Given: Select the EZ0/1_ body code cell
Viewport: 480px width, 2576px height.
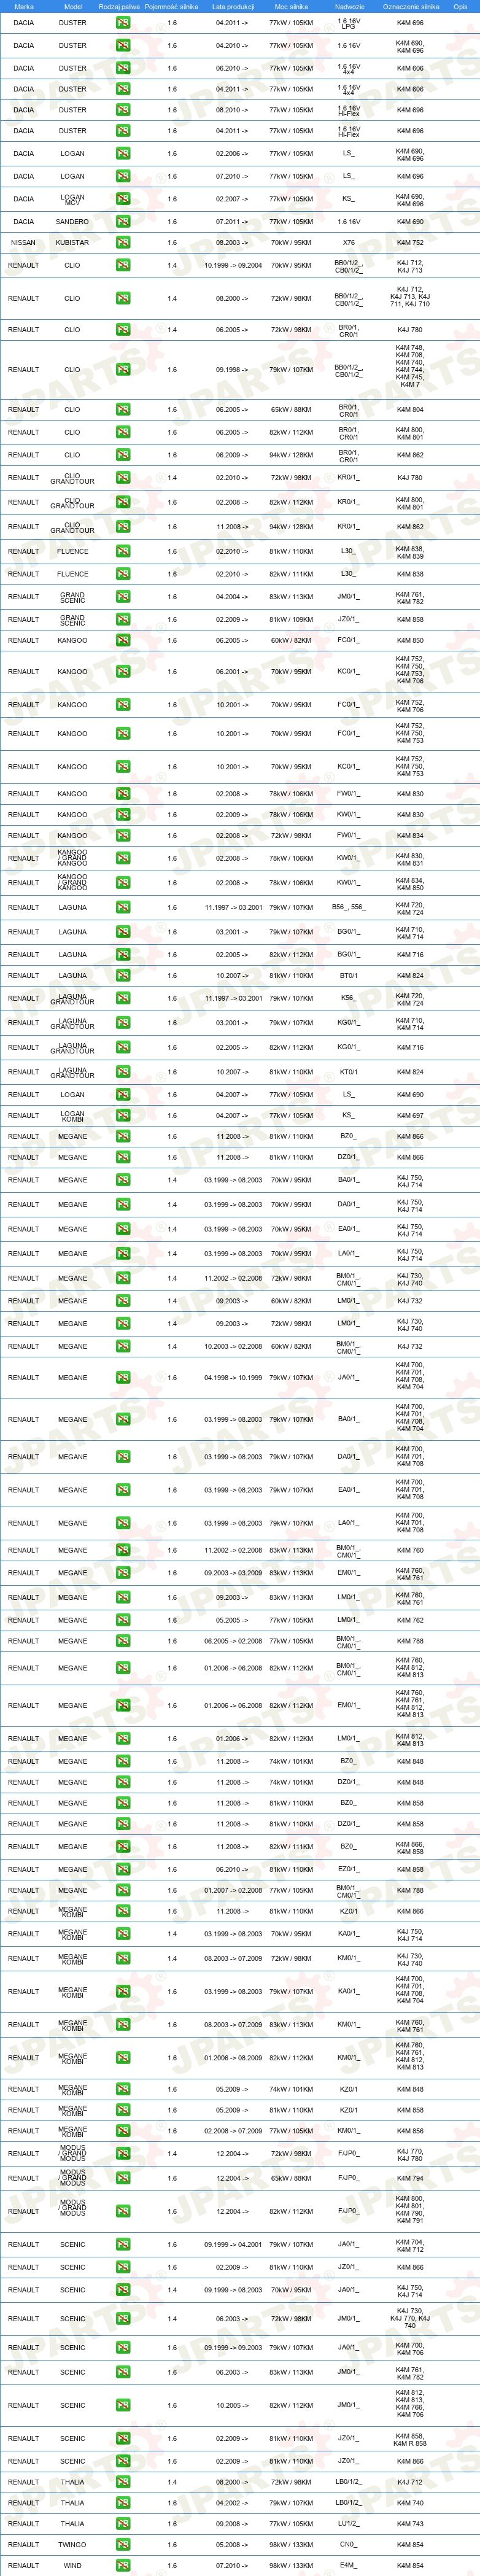Looking at the screenshot, I should pyautogui.click(x=348, y=1869).
